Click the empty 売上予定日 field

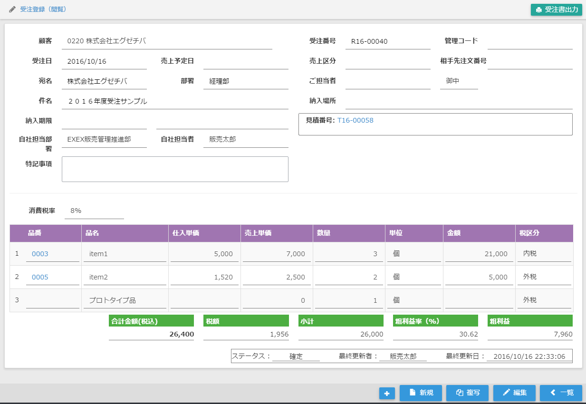point(246,61)
